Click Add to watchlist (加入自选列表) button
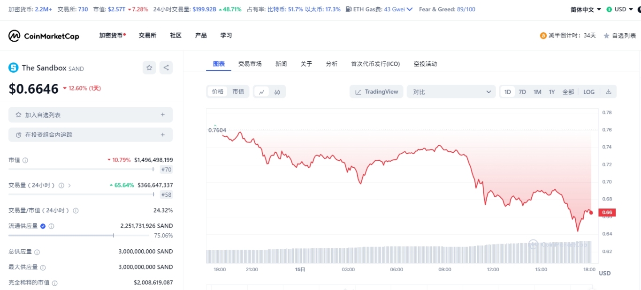Viewport: 641px width, 290px height. [x=91, y=115]
